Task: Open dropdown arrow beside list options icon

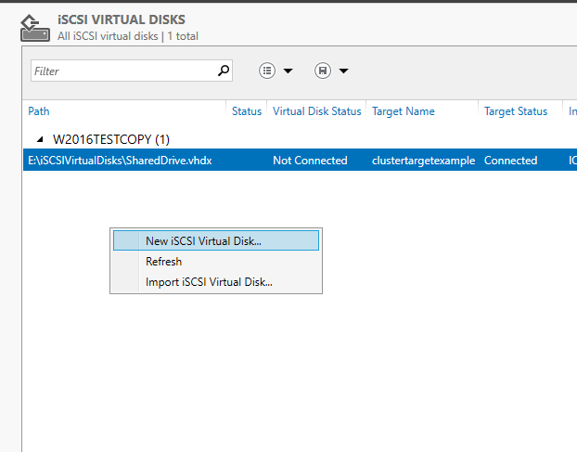Action: point(288,71)
